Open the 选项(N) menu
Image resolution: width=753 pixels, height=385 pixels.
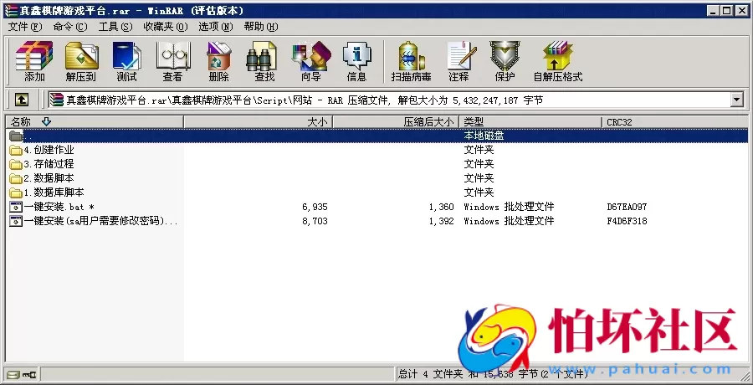point(216,27)
